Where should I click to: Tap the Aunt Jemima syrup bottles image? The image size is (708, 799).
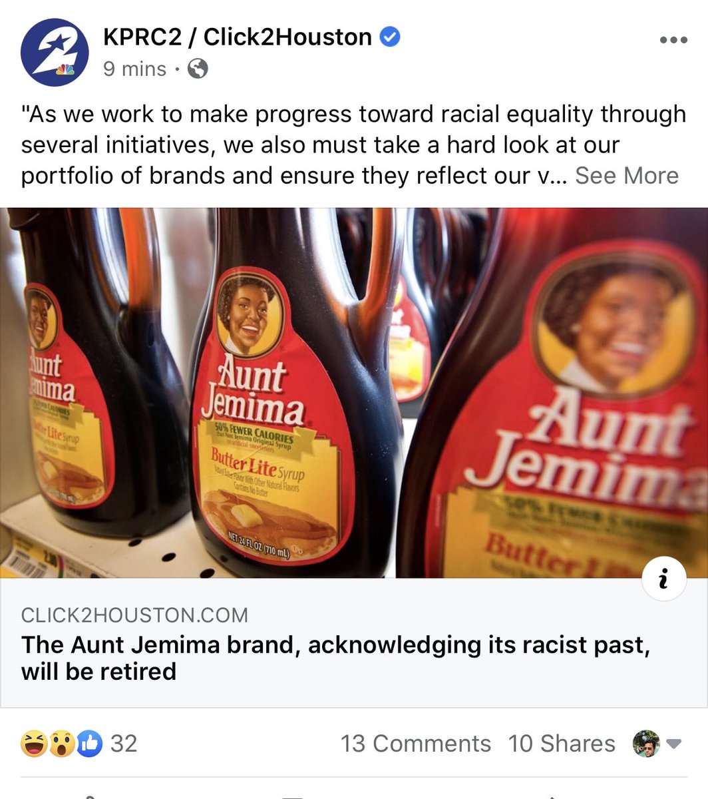[354, 392]
